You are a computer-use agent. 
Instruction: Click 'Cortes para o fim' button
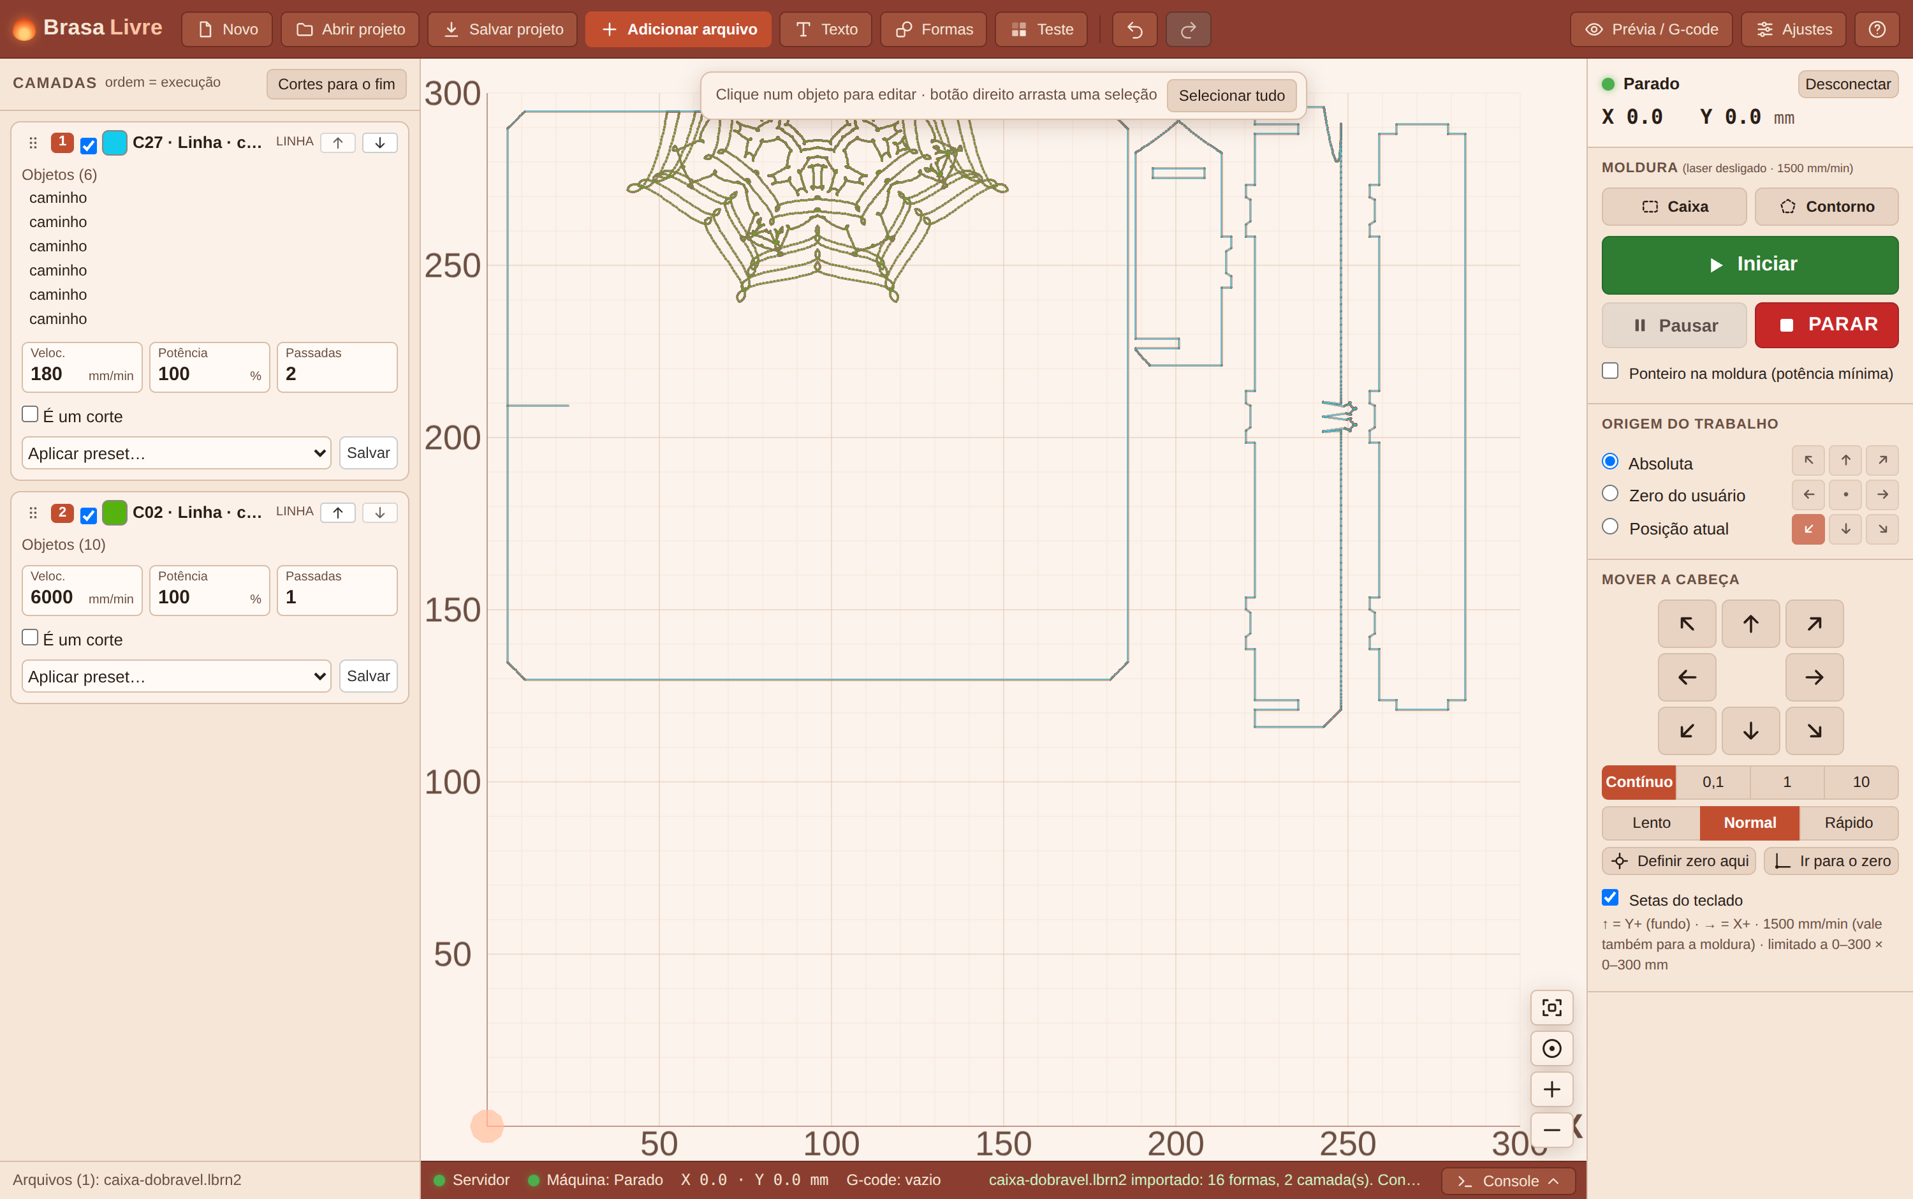click(x=336, y=84)
